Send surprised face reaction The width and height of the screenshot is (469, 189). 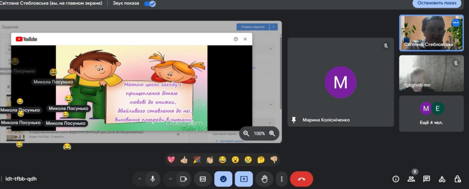tap(235, 160)
